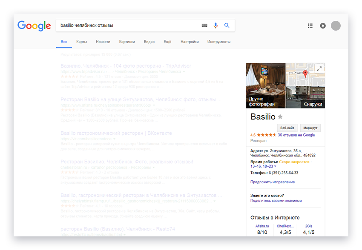Viewport: 362px width, 250px height.
Task: Expand the afisha.ru URL dropdown arrow
Action: (x=154, y=105)
